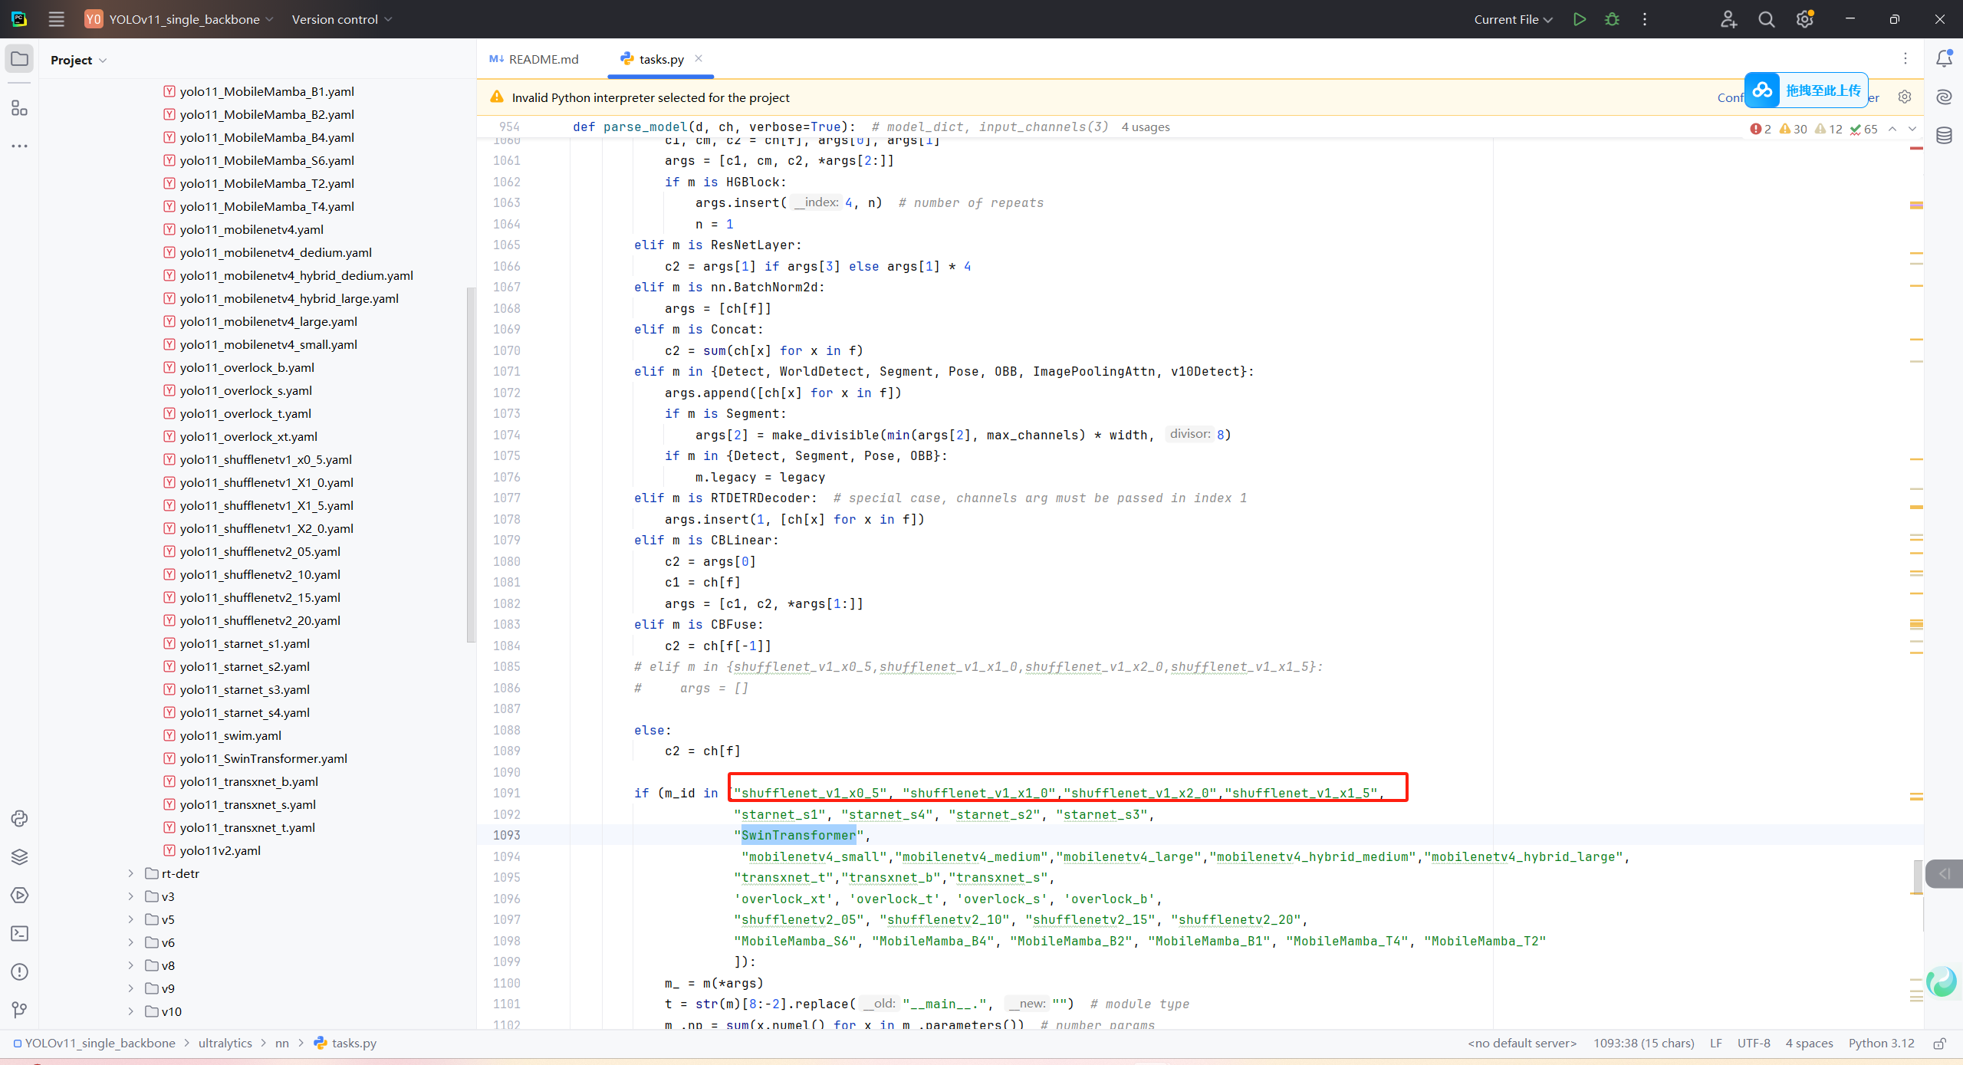Open the Problems tool window
This screenshot has width=1963, height=1065.
coord(19,971)
